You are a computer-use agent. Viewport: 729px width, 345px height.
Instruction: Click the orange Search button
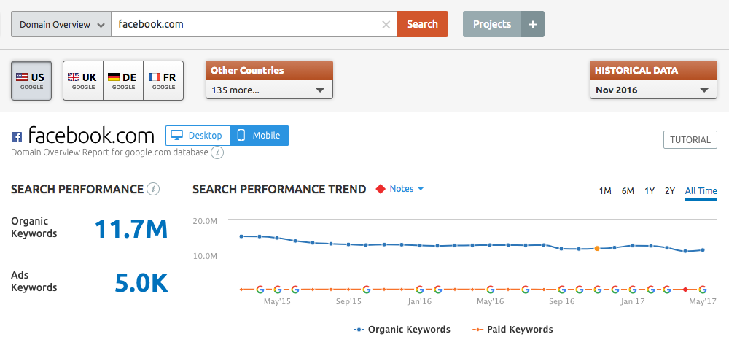[x=423, y=24]
